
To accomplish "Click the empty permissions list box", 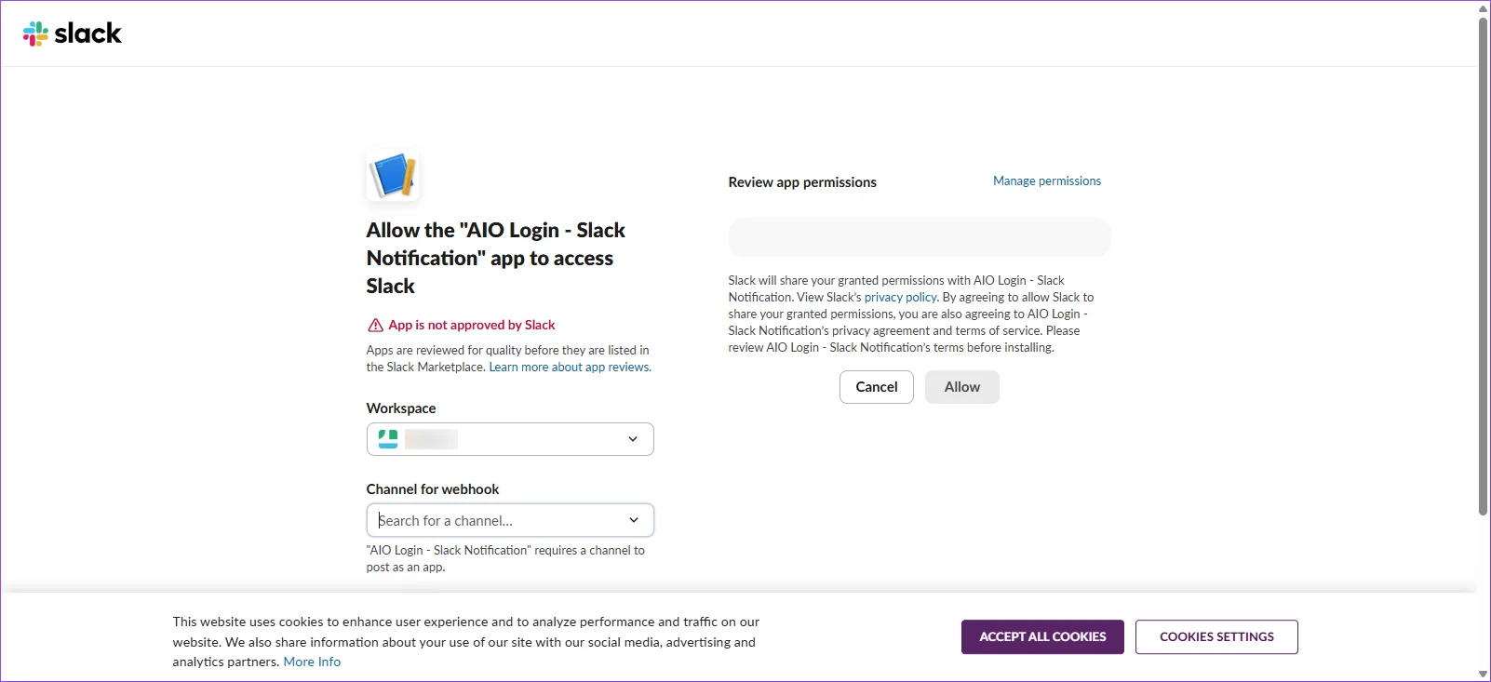I will pyautogui.click(x=920, y=237).
